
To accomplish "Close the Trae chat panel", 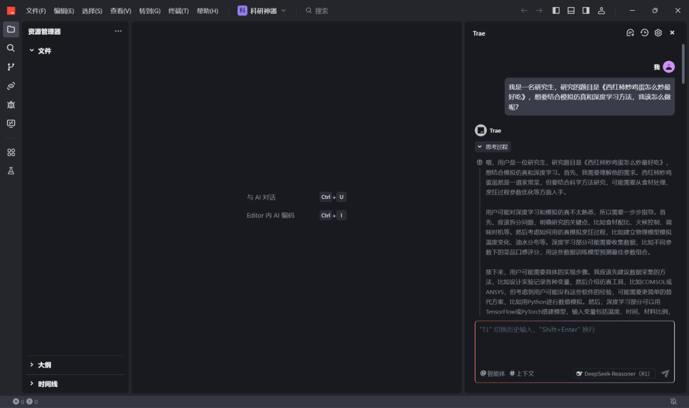I will pos(672,33).
